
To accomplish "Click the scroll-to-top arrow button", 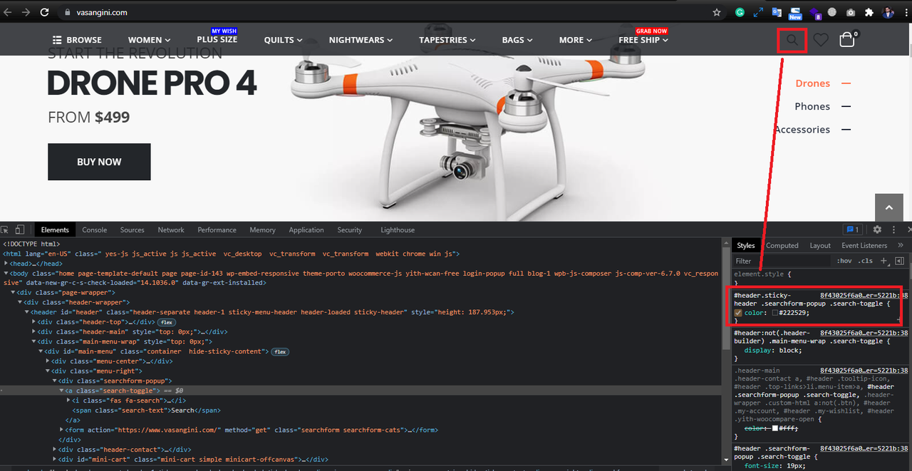I will click(888, 207).
